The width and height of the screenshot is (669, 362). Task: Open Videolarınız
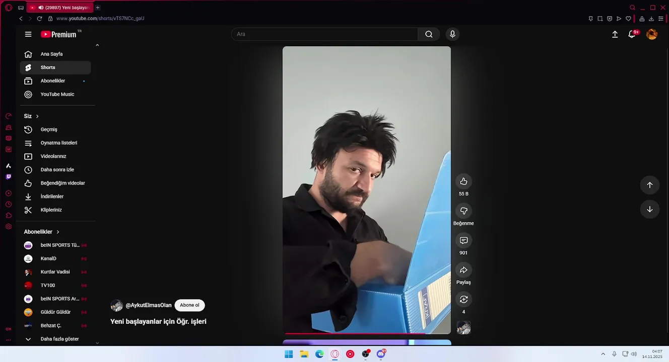(55, 156)
